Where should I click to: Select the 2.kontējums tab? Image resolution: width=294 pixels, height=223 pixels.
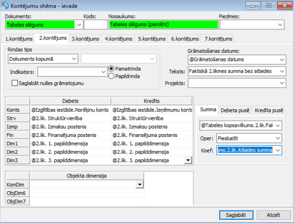coord(53,38)
